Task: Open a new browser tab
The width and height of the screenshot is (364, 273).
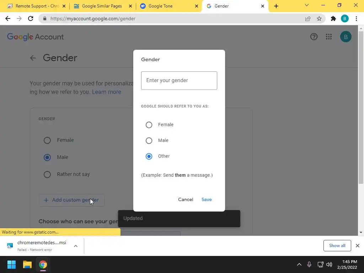Action: pyautogui.click(x=276, y=6)
